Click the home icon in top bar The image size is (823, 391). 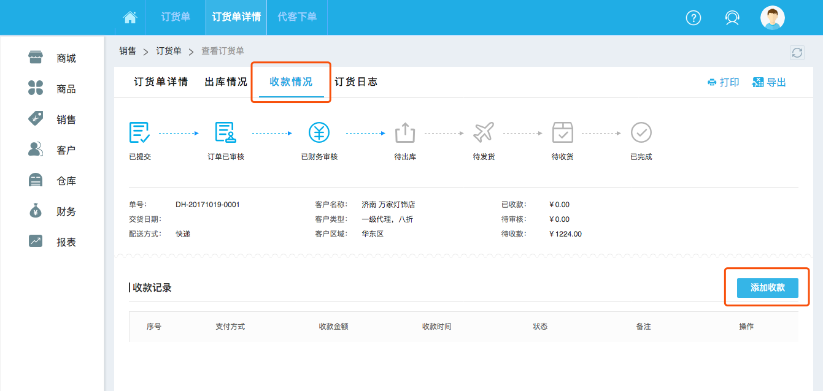(130, 18)
